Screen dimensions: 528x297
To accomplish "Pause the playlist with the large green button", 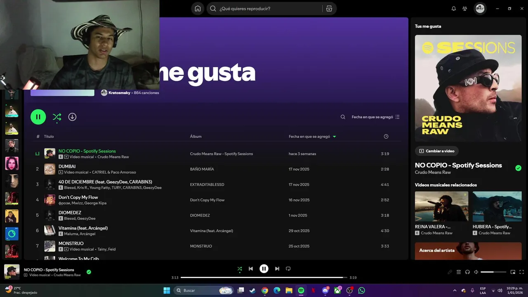I will click(x=38, y=117).
